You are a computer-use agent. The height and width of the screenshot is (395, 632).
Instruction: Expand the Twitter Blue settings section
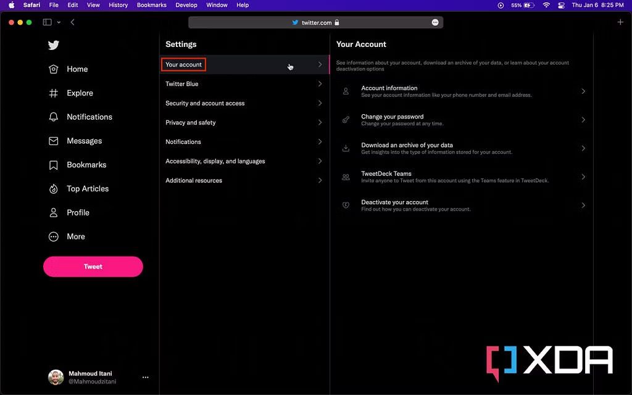pyautogui.click(x=243, y=83)
